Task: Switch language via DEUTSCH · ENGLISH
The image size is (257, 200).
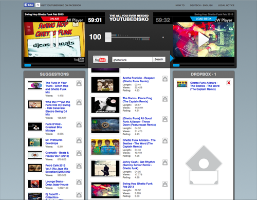Action: (201, 5)
